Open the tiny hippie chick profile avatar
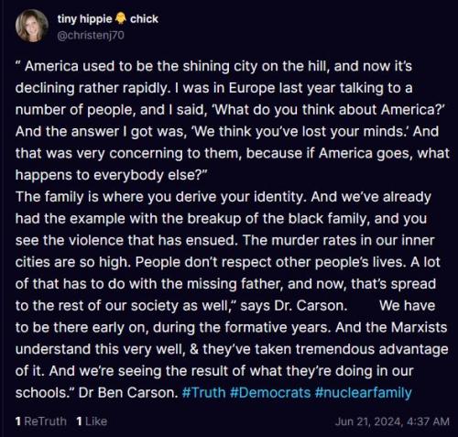The height and width of the screenshot is (437, 458). (x=32, y=26)
